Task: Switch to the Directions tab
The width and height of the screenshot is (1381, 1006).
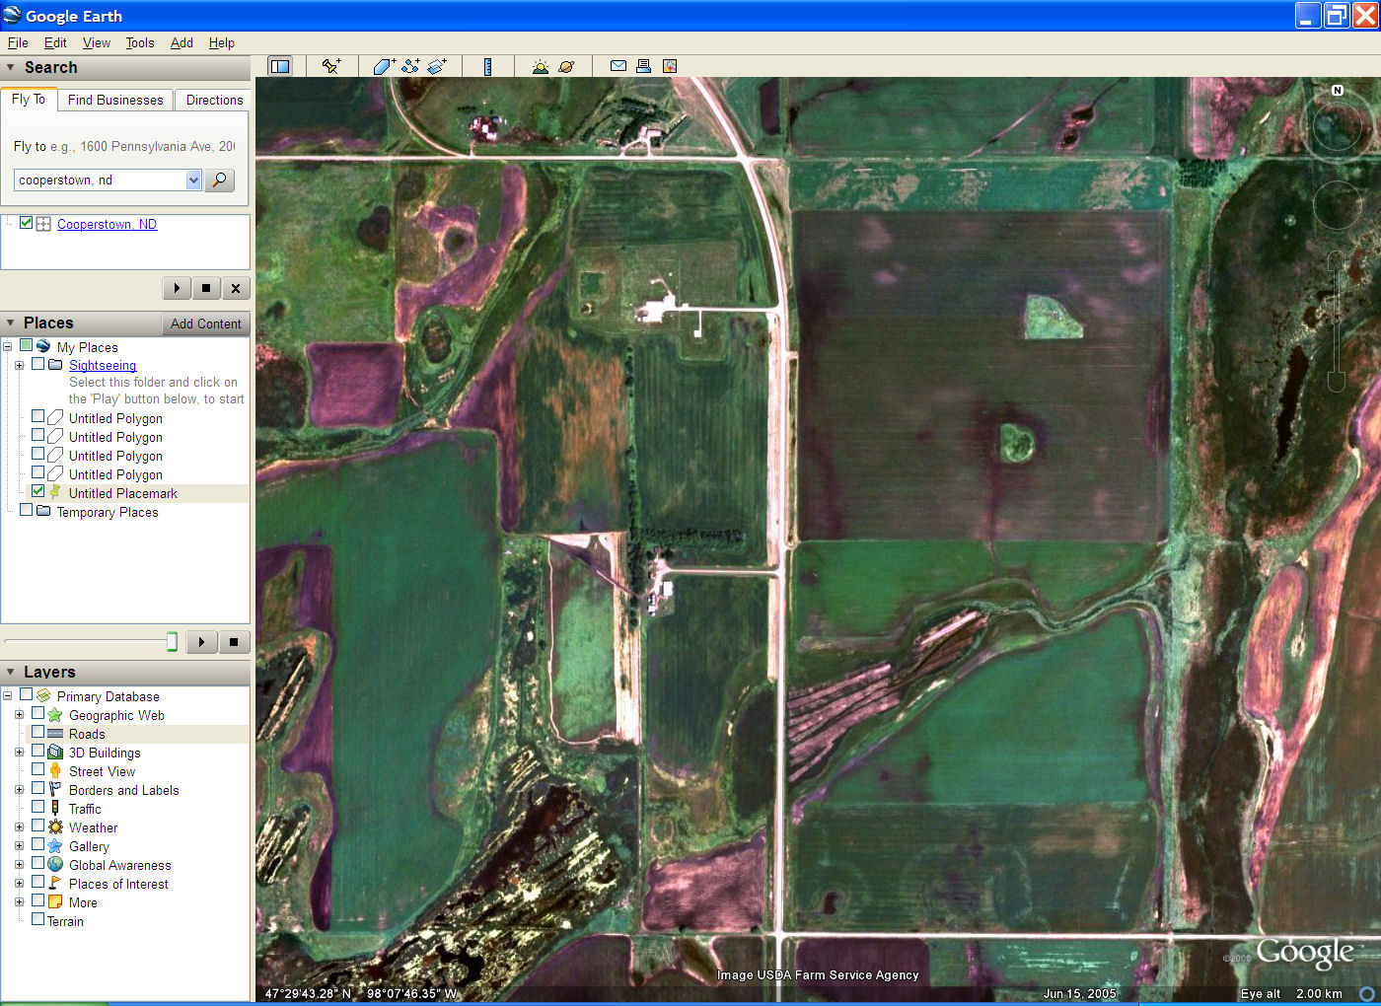Action: (x=214, y=100)
